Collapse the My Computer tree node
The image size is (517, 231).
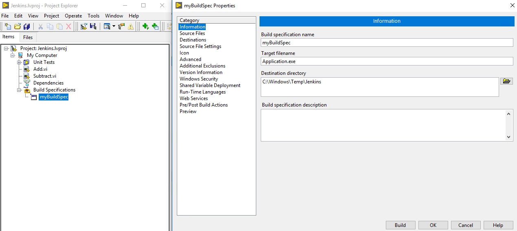point(13,55)
